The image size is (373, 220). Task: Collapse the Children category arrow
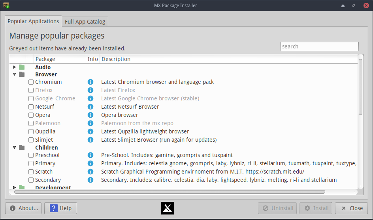tap(14, 148)
